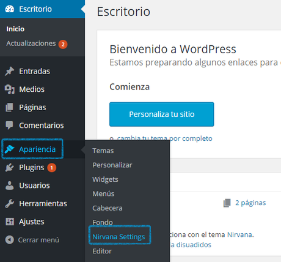Click the Escritorio page title
The width and height of the screenshot is (281, 262).
(123, 12)
